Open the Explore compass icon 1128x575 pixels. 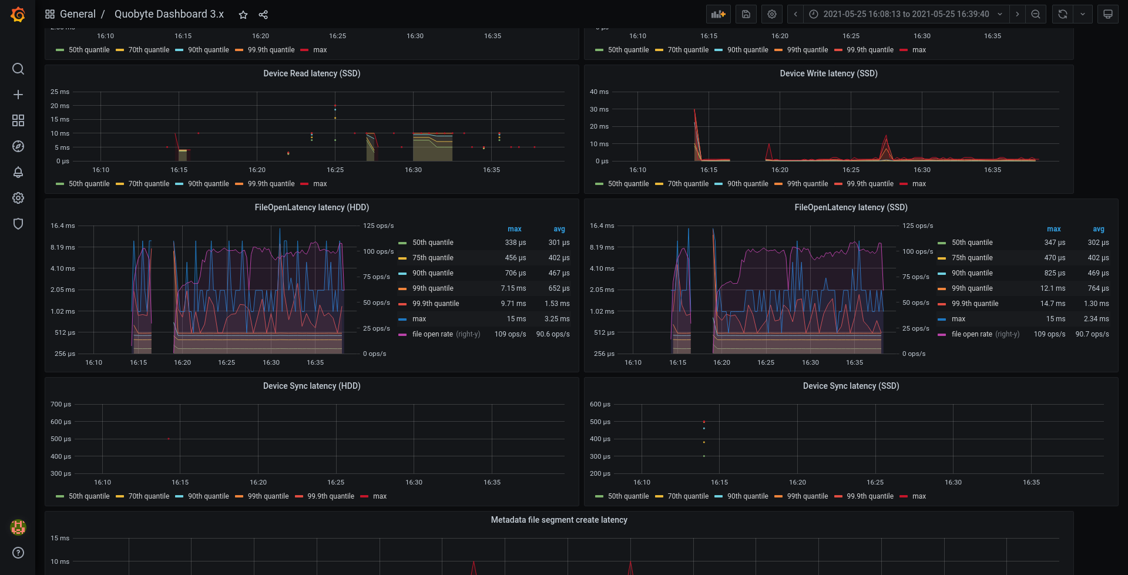tap(18, 146)
